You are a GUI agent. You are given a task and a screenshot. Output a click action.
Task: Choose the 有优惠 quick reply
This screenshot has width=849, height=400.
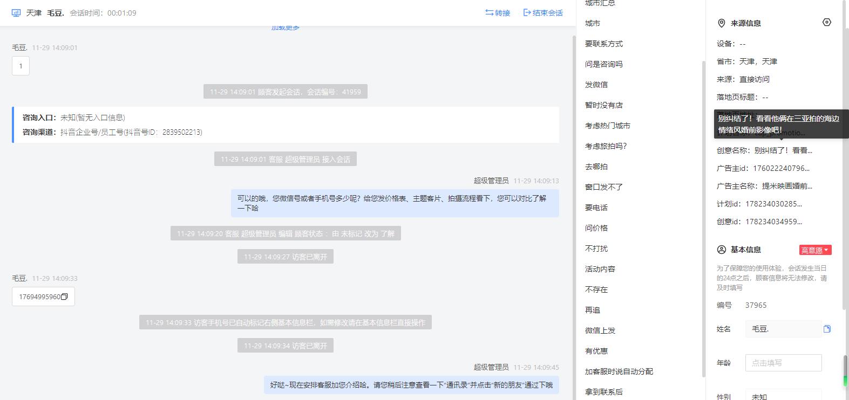pyautogui.click(x=596, y=351)
